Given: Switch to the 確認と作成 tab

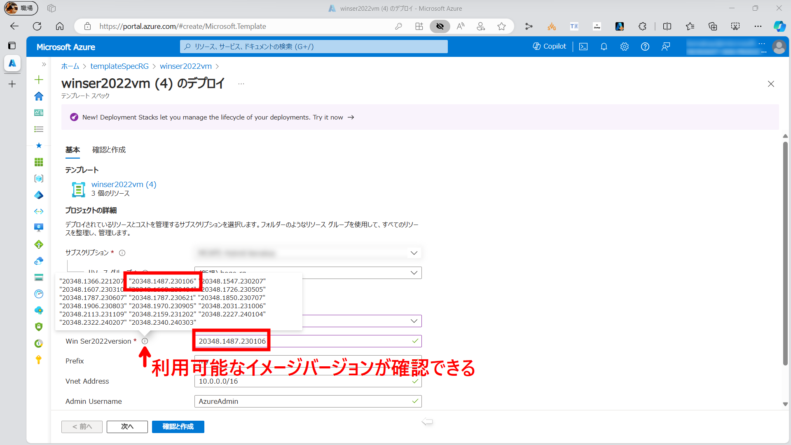Looking at the screenshot, I should point(109,150).
